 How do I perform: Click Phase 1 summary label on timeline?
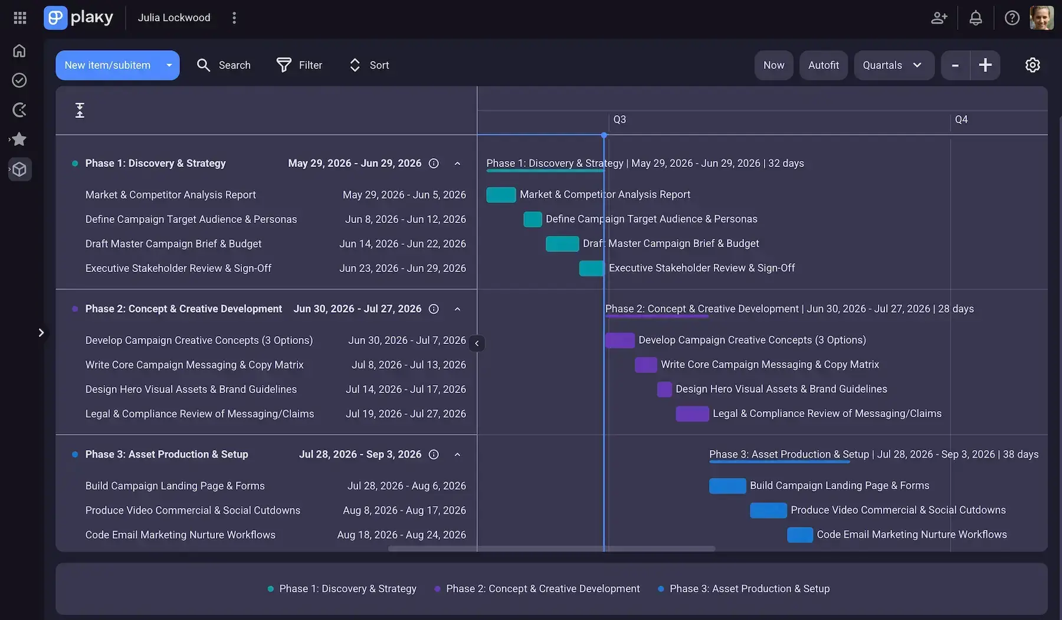coord(645,163)
